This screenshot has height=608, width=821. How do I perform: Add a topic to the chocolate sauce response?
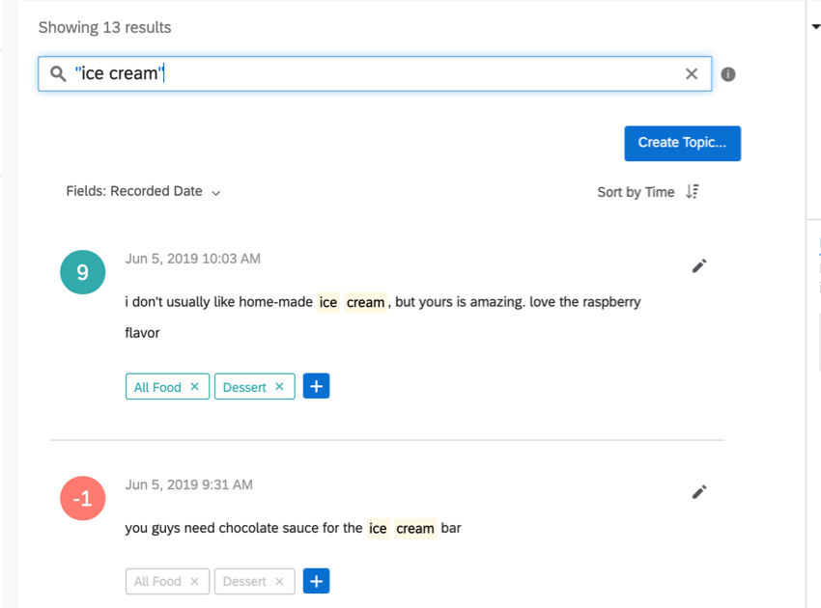point(316,581)
